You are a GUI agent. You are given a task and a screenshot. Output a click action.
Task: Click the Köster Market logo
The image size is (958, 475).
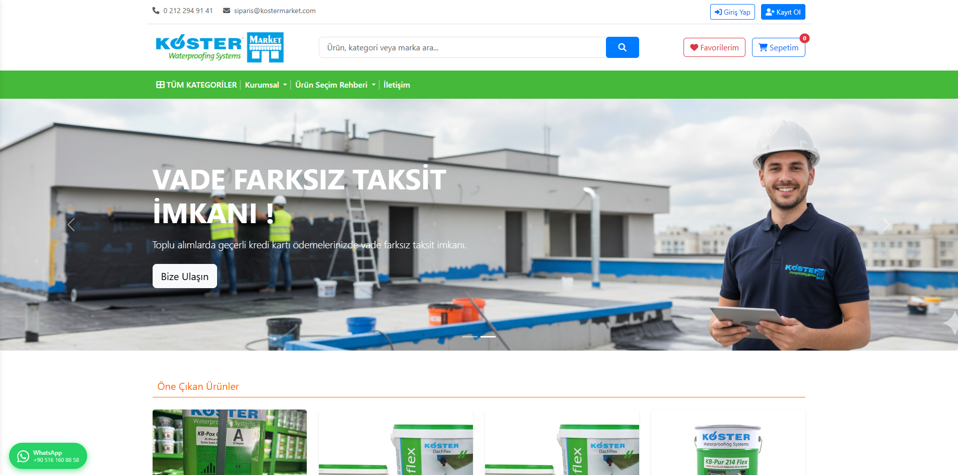tap(220, 47)
